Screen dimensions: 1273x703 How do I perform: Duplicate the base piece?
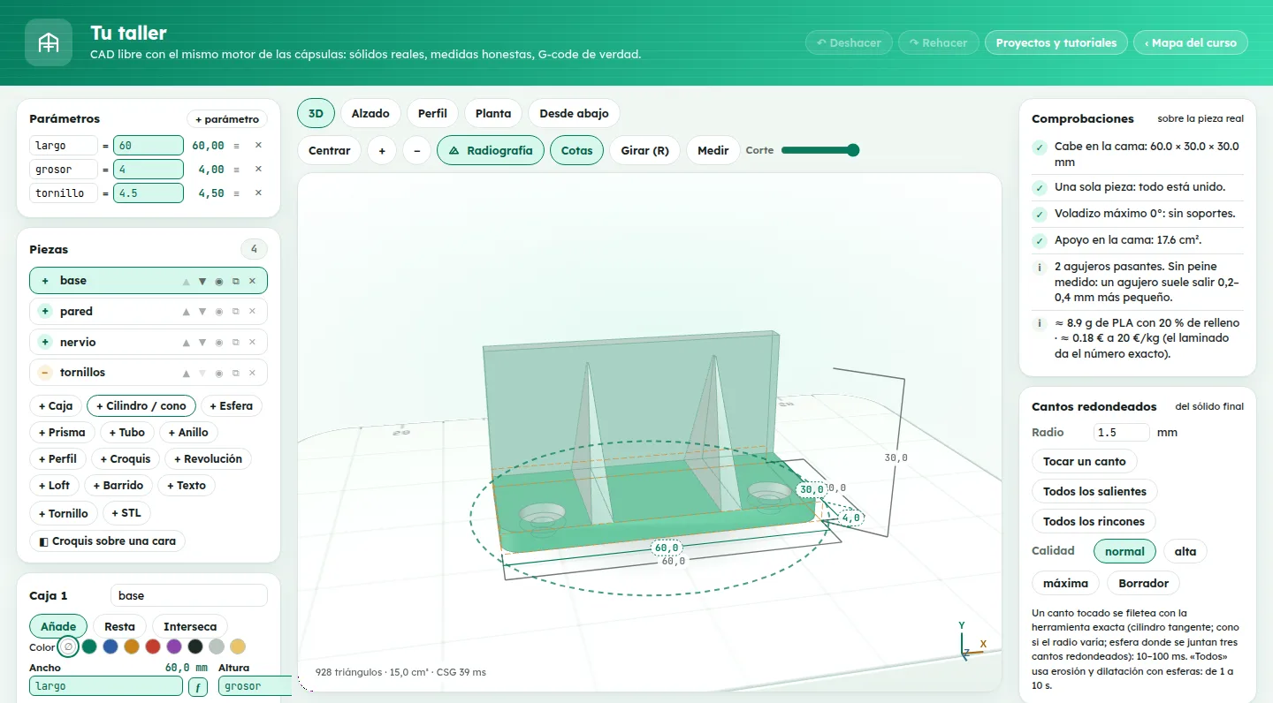(236, 282)
